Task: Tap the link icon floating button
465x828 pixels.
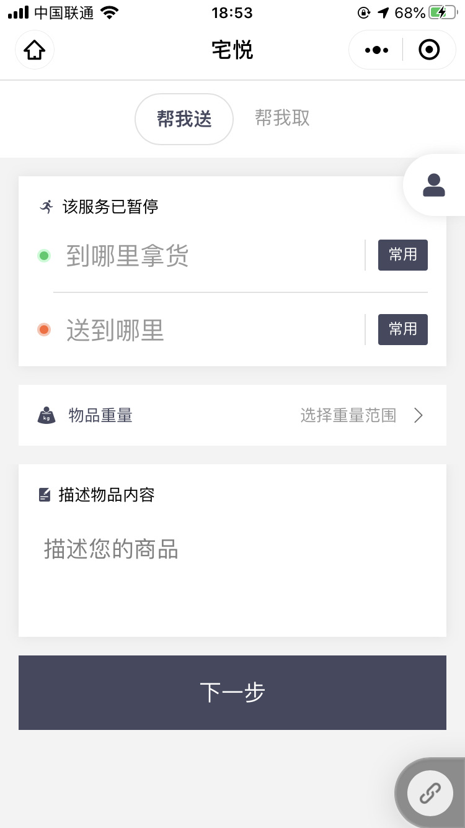Action: (x=430, y=793)
